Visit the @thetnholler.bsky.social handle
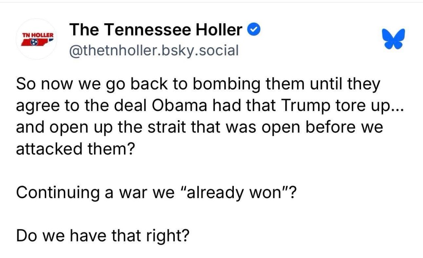 coord(154,50)
